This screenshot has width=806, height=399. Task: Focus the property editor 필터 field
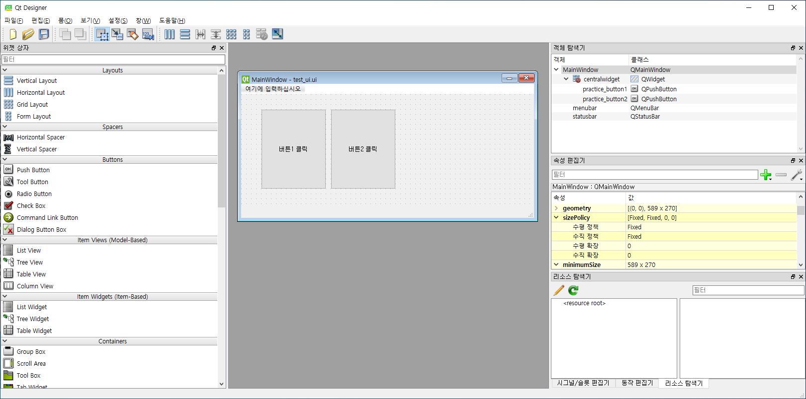point(655,175)
